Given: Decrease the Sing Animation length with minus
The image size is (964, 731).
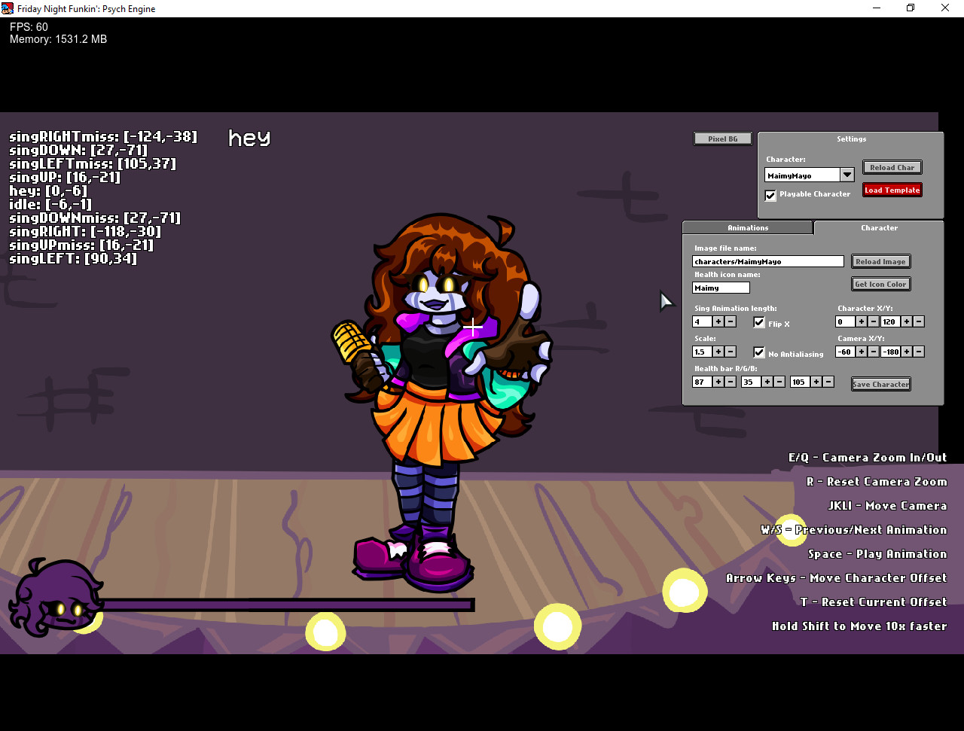Looking at the screenshot, I should (731, 321).
